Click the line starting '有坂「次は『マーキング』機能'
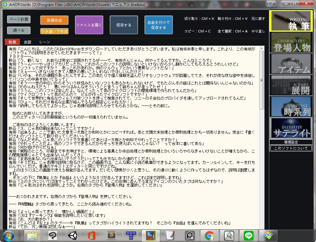Viewport: 316px width, 242px height. coord(57,216)
